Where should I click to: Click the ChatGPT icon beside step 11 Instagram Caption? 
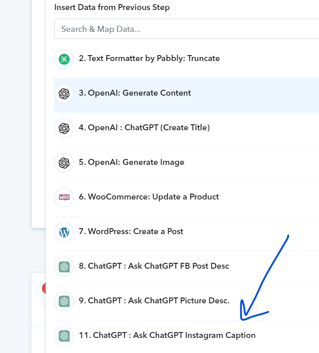(64, 336)
